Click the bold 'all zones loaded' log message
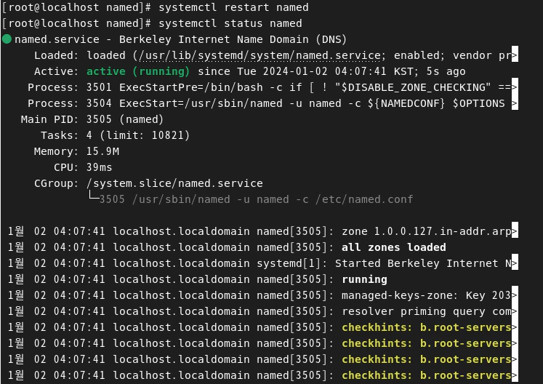Image resolution: width=543 pixels, height=384 pixels. tap(394, 247)
